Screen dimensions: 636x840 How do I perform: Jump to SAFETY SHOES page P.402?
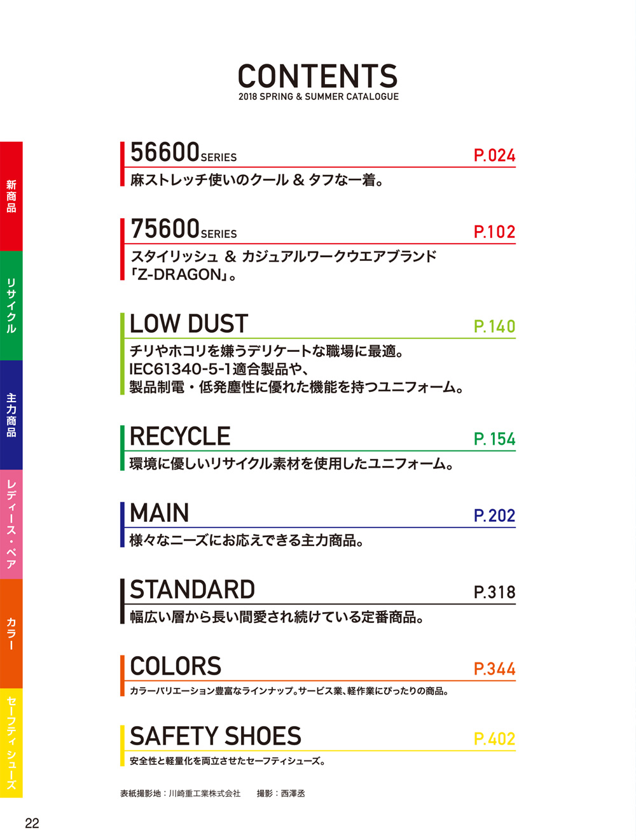[x=494, y=739]
